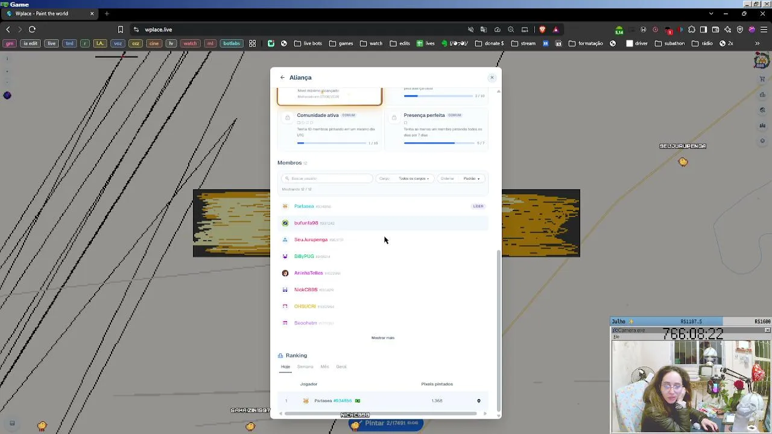772x434 pixels.
Task: Select member Parlasea in the members list
Action: coord(383,206)
